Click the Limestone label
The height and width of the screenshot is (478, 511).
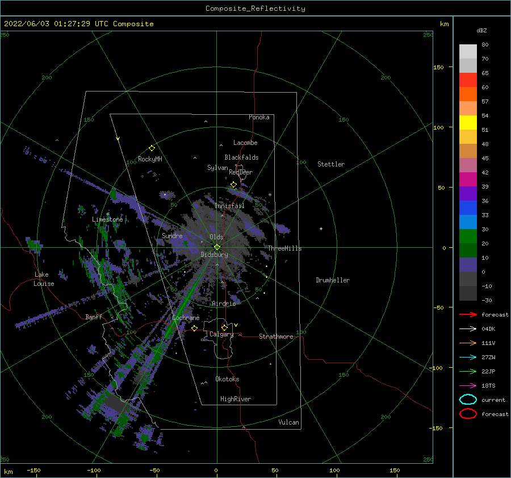107,219
